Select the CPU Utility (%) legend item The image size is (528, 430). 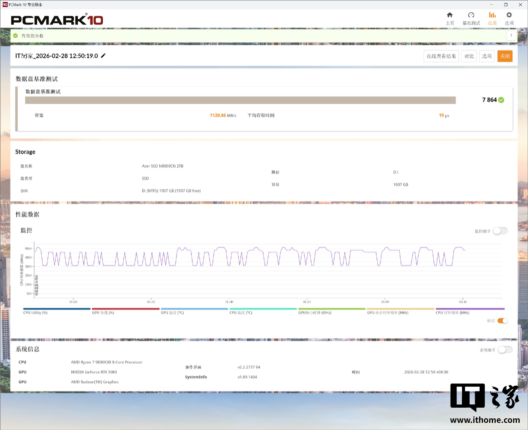[x=56, y=309]
